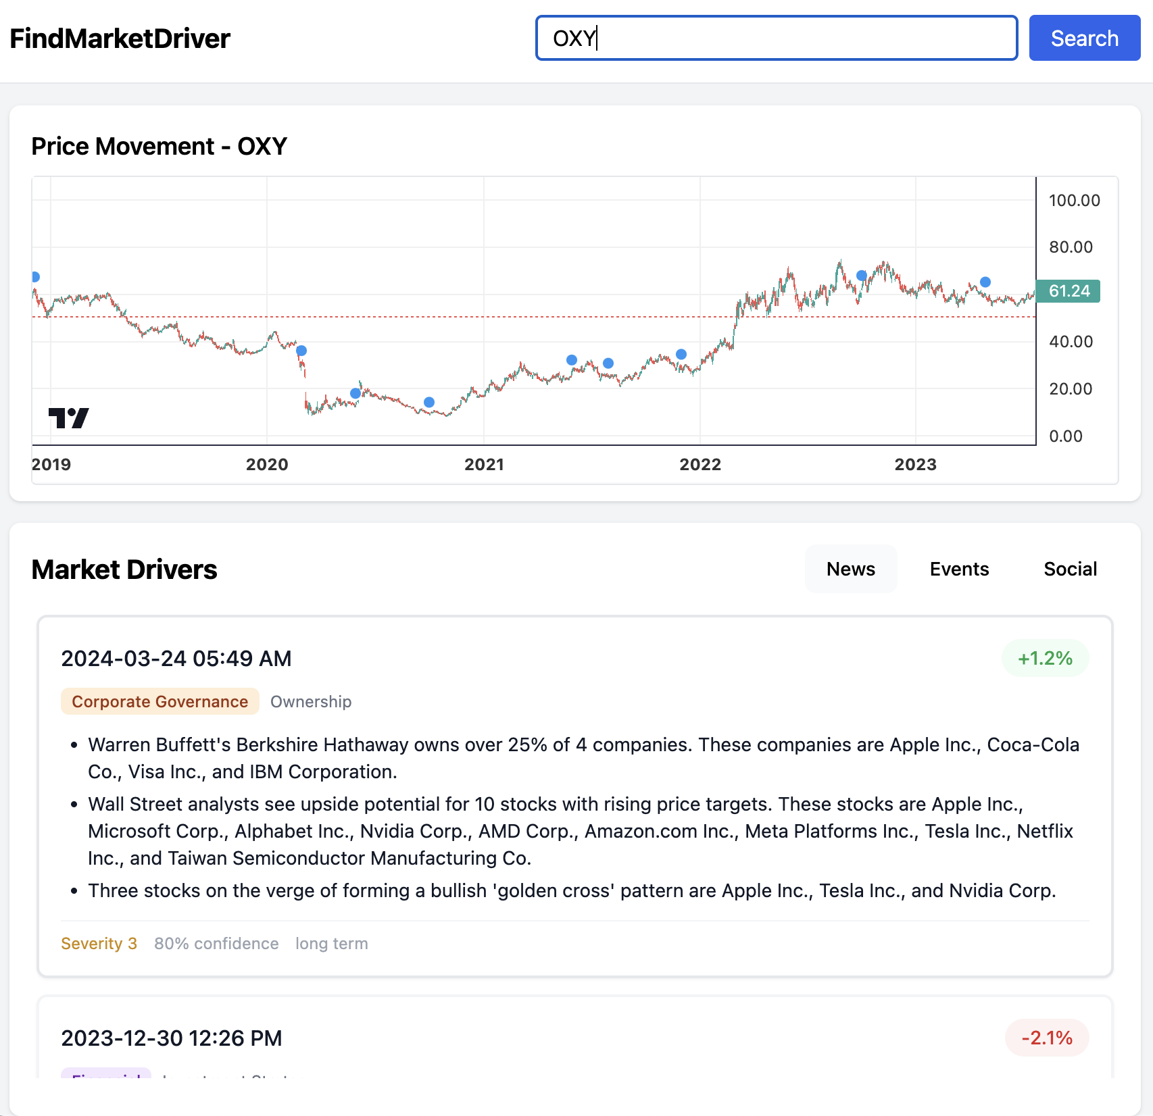
Task: Switch to the Social tab
Action: pyautogui.click(x=1069, y=569)
